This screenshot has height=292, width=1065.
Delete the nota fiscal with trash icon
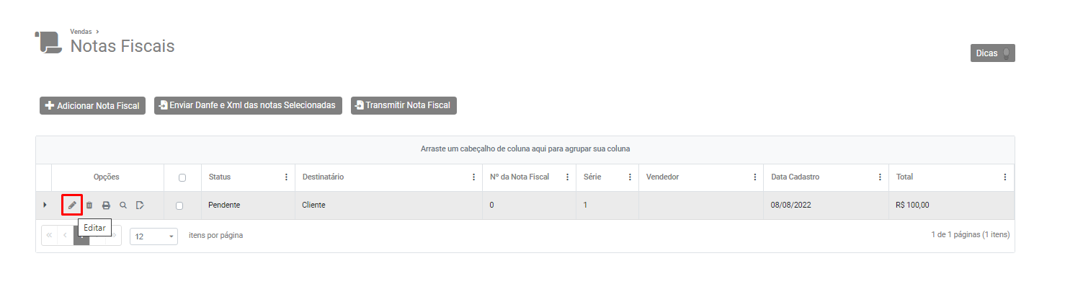[89, 205]
